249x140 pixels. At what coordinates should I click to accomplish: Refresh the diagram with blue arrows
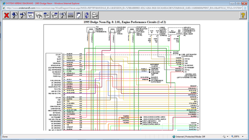[x=87, y=15]
